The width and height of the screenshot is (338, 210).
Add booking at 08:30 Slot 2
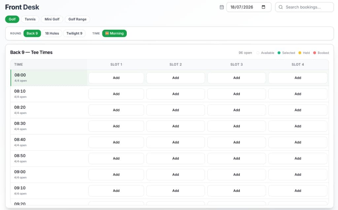coord(176,126)
